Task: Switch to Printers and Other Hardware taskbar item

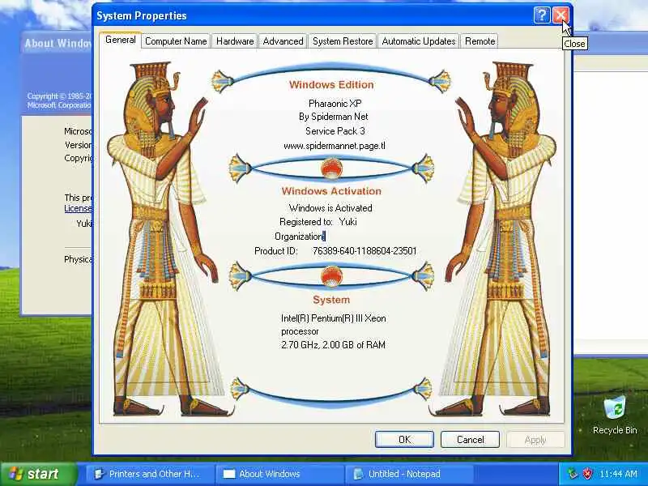Action: 150,474
